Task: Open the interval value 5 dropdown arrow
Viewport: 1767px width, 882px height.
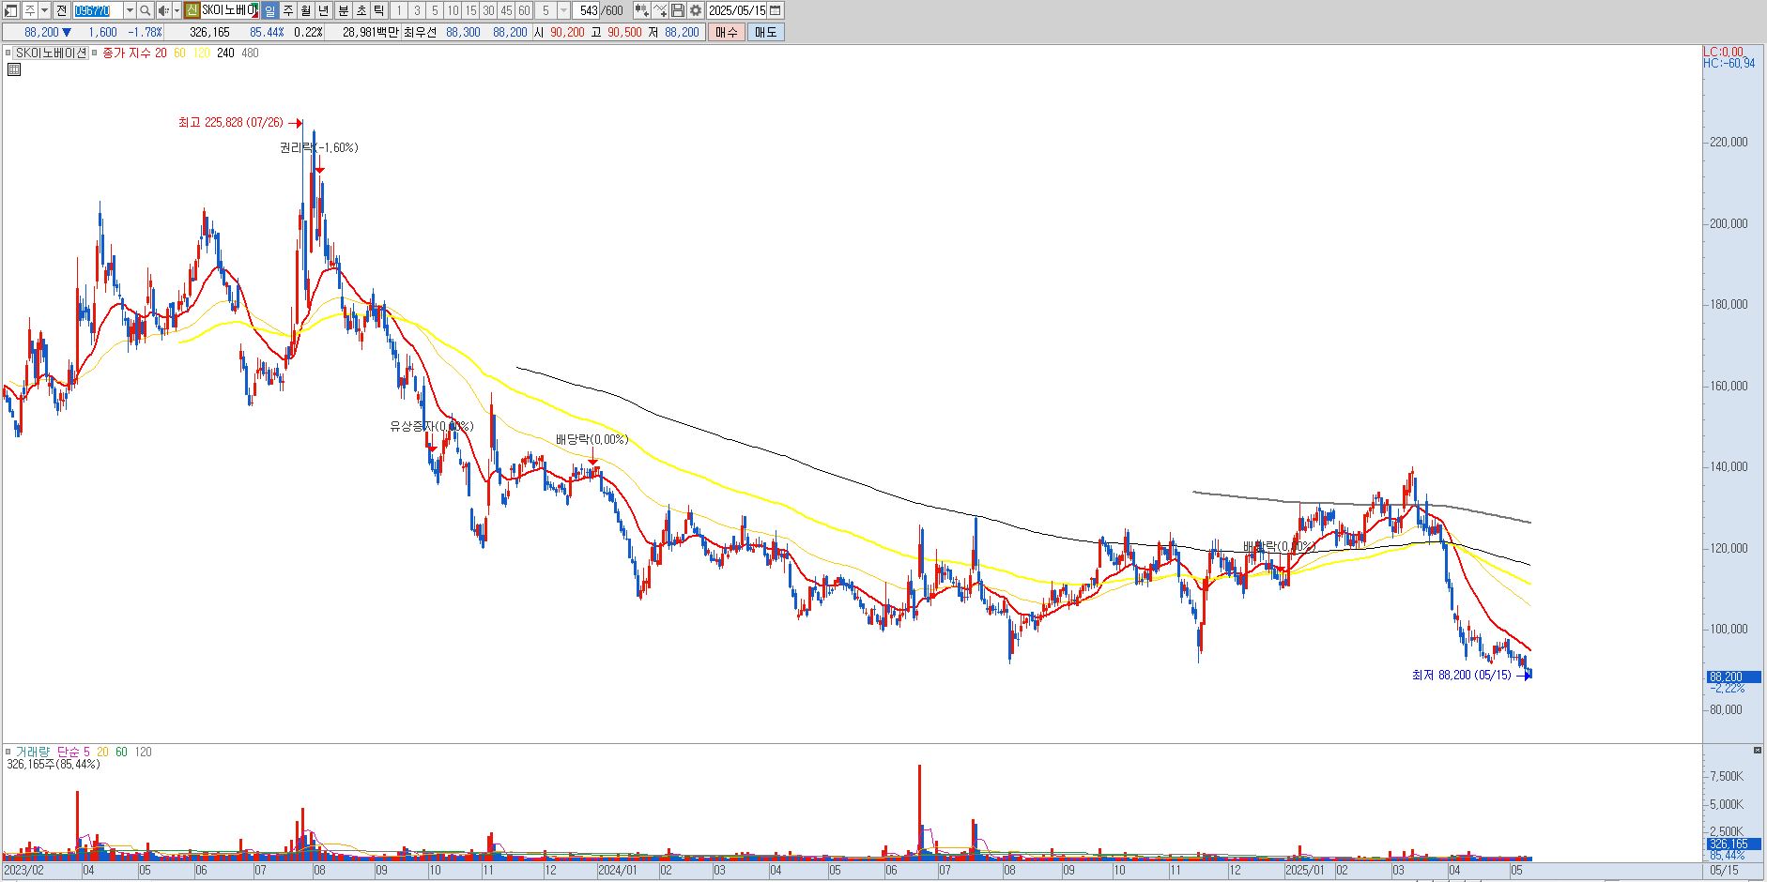Action: [x=563, y=10]
